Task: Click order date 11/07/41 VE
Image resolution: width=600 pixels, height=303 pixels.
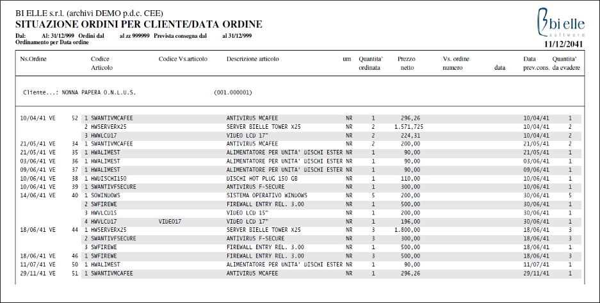Action: tap(38, 265)
